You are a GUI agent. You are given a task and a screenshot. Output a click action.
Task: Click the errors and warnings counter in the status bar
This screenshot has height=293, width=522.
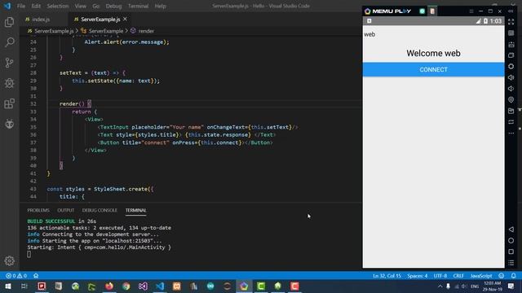click(x=16, y=276)
